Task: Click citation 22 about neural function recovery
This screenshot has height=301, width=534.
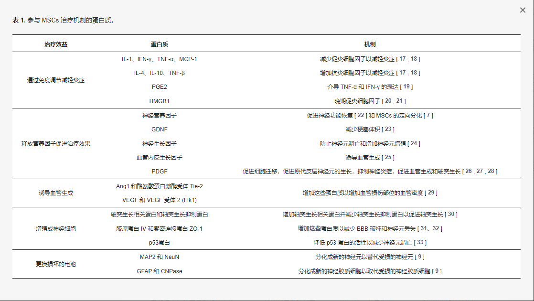Action: 361,115
